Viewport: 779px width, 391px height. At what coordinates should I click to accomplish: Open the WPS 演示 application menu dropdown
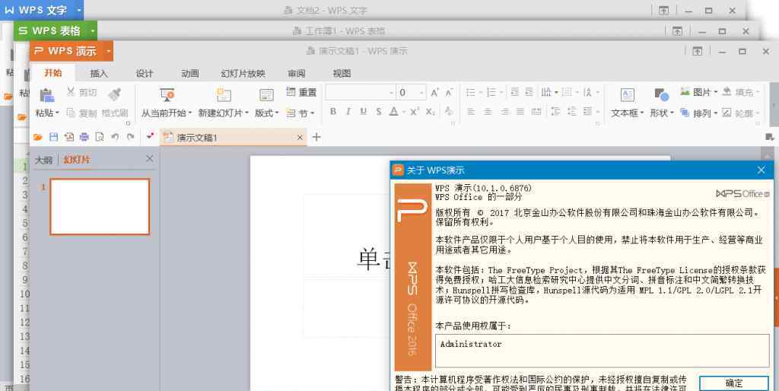coord(108,51)
